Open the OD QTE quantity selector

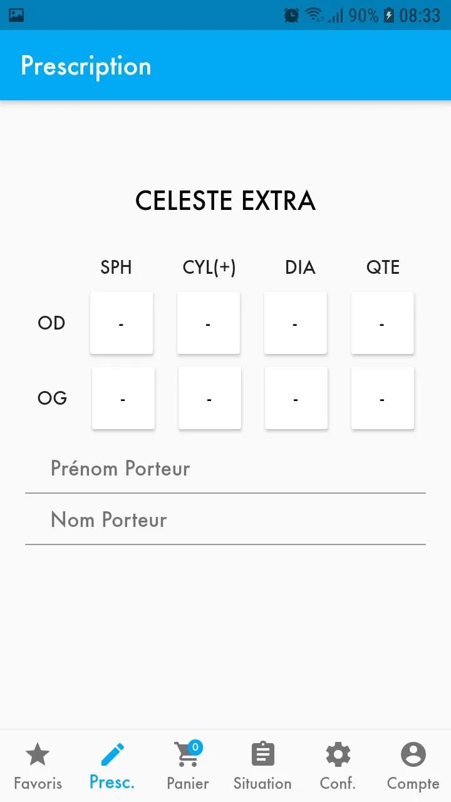[382, 323]
